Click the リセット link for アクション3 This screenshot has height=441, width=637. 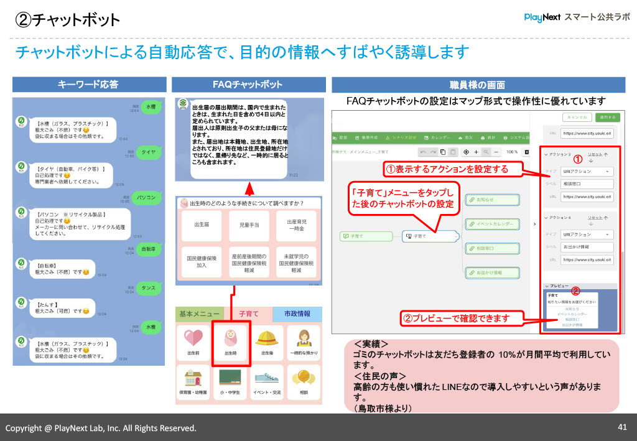pos(596,154)
